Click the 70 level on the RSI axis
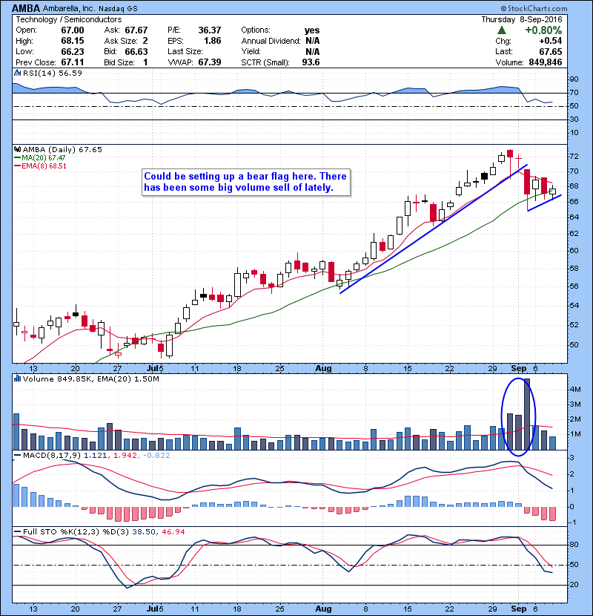 click(x=574, y=93)
